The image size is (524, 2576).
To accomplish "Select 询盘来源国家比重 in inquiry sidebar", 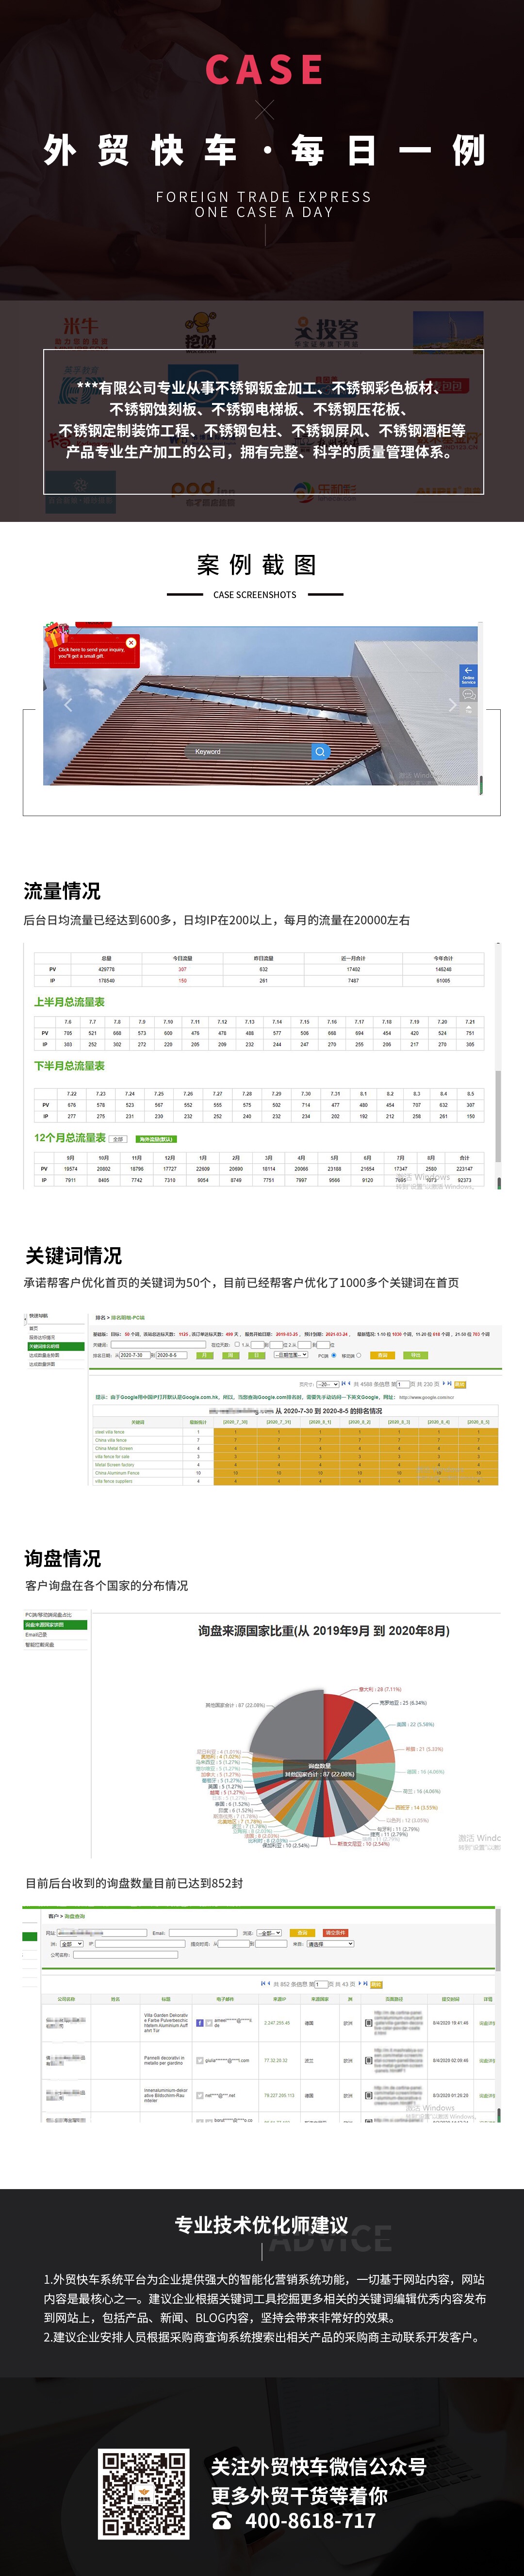I will (x=55, y=1625).
